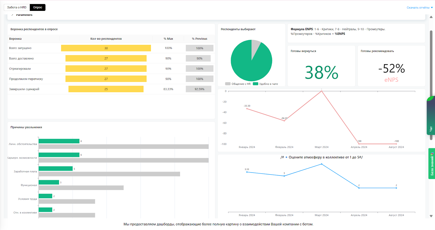The height and width of the screenshot is (230, 435).
Task: Open the "База знаний" side button
Action: 432,163
